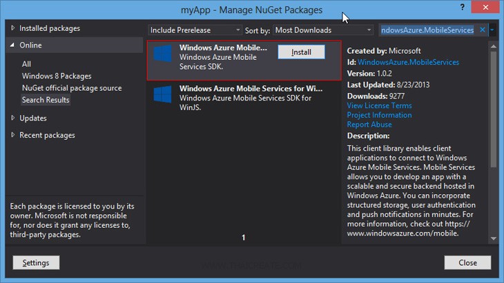Select All under Online
This screenshot has width=504, height=283.
pyautogui.click(x=26, y=64)
